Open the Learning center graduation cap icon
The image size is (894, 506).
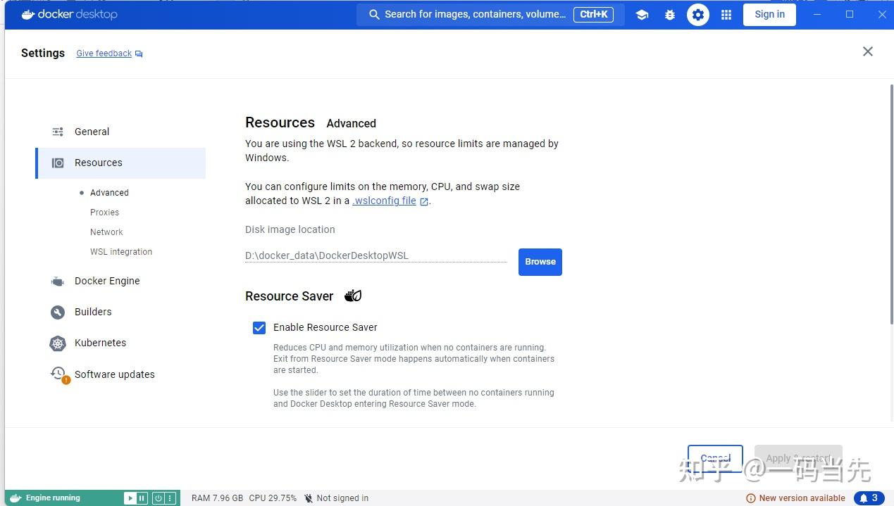click(x=642, y=15)
